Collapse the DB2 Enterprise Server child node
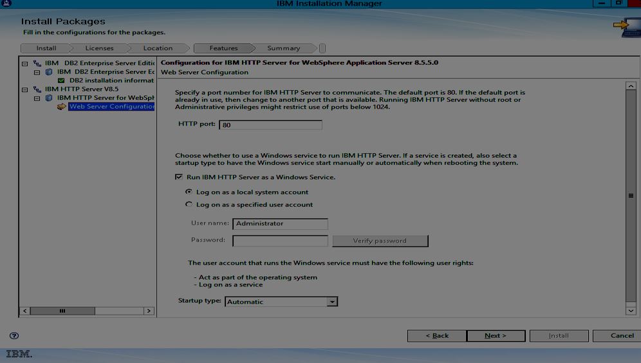This screenshot has height=363, width=641. pyautogui.click(x=37, y=72)
